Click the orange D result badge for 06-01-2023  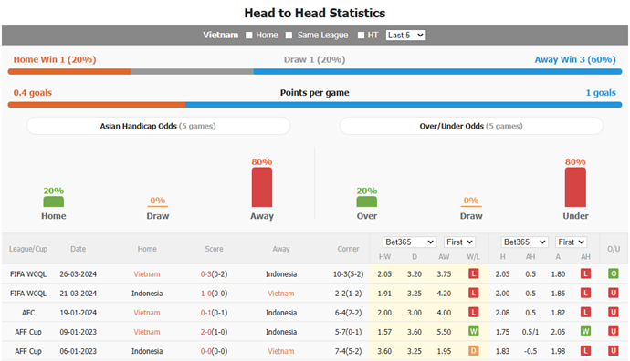473,351
